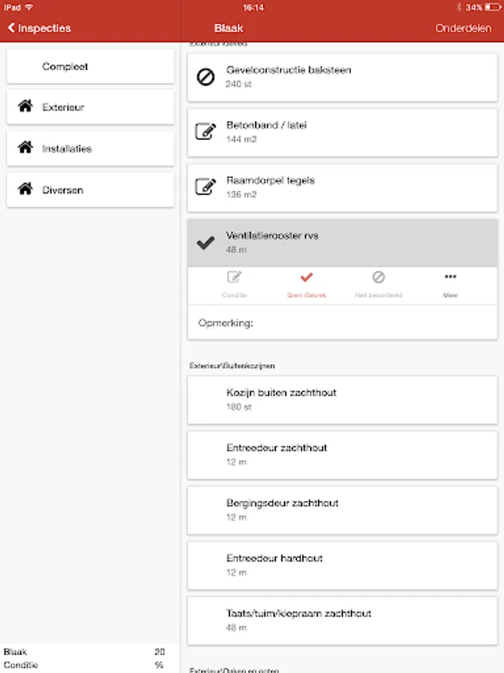Tap the not-assessed icon on Gevelconstructie baksteen
The width and height of the screenshot is (504, 673).
click(205, 76)
